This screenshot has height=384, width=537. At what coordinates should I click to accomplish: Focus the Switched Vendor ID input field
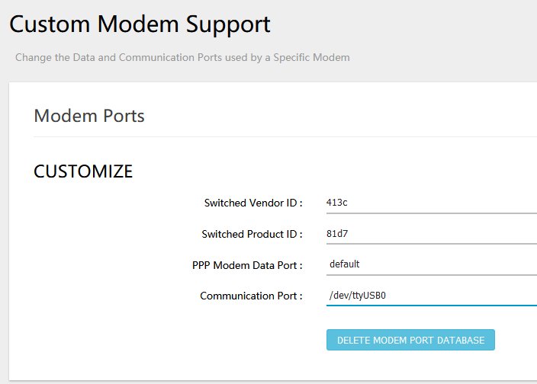point(432,203)
